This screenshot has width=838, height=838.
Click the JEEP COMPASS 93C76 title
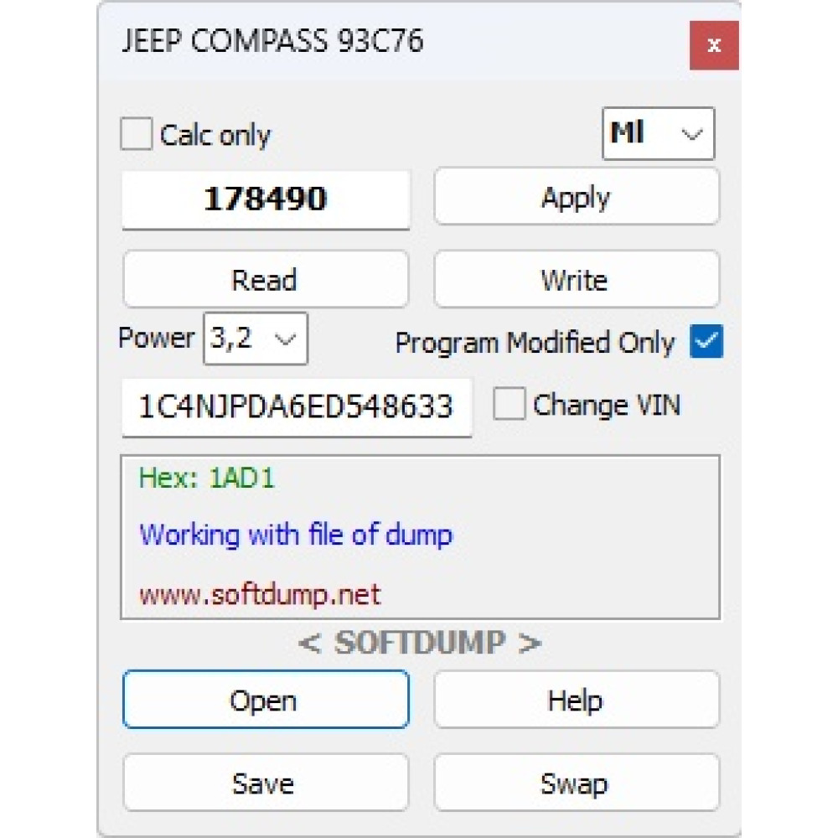click(x=273, y=41)
